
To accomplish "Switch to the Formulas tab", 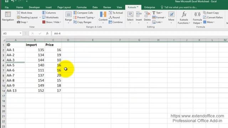I will click(82, 7).
